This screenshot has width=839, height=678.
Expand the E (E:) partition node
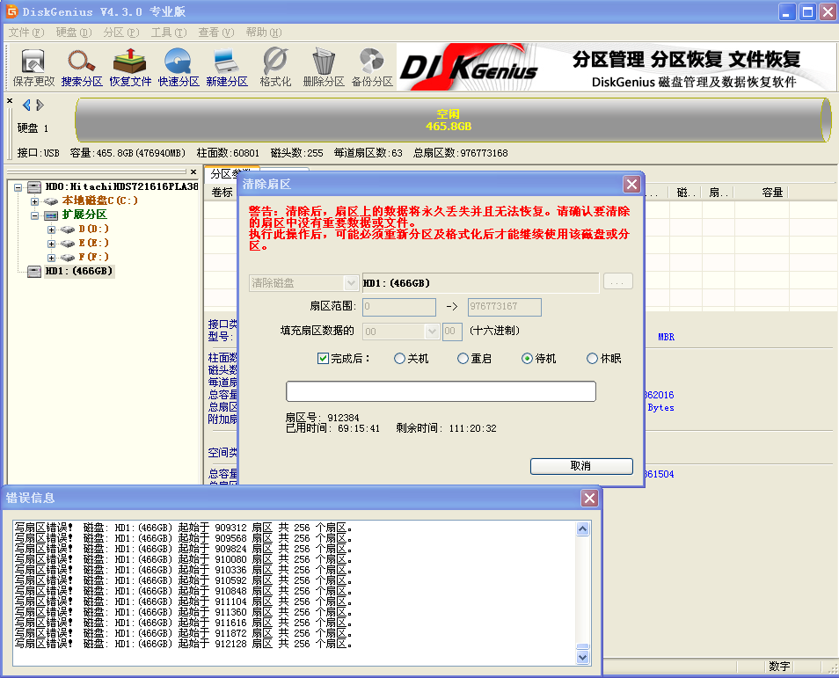tap(51, 244)
